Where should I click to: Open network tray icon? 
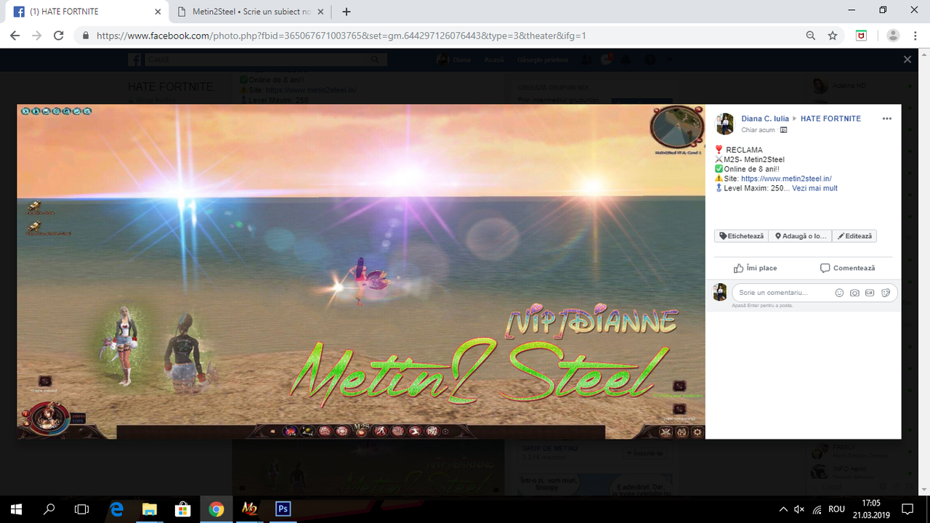click(817, 508)
